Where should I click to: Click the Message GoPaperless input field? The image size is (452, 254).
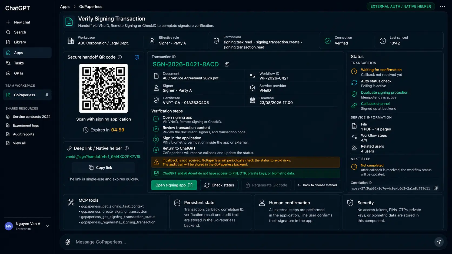pyautogui.click(x=251, y=242)
